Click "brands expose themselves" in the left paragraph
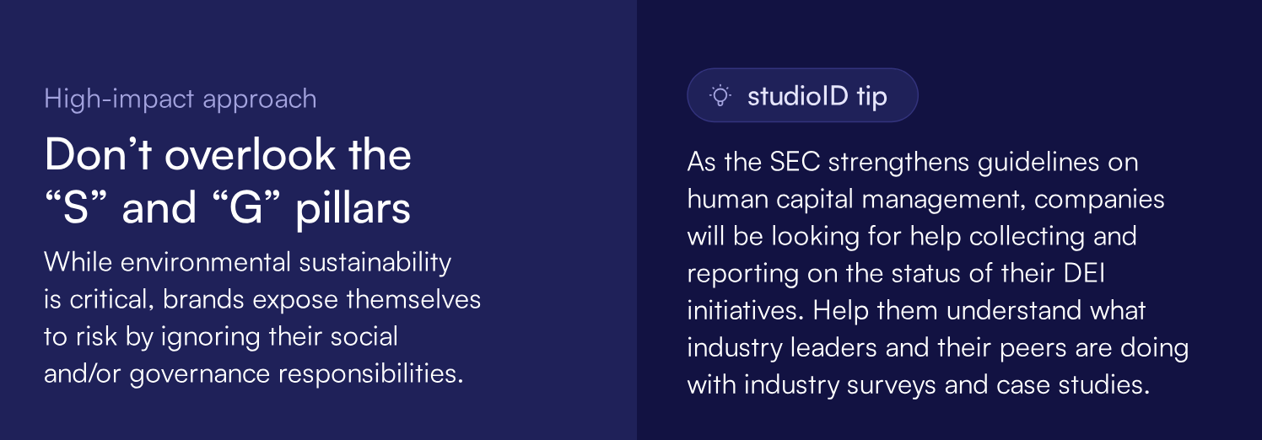Image resolution: width=1262 pixels, height=440 pixels. pyautogui.click(x=321, y=299)
